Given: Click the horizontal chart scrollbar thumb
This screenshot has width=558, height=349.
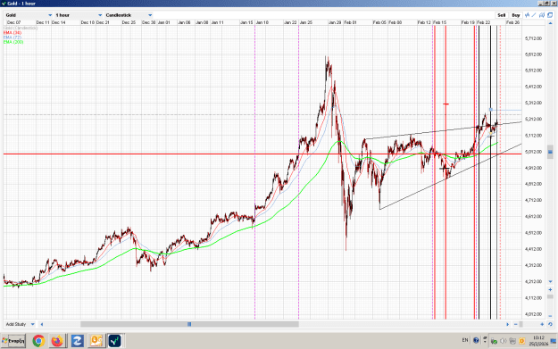Looking at the screenshot, I should 189,324.
